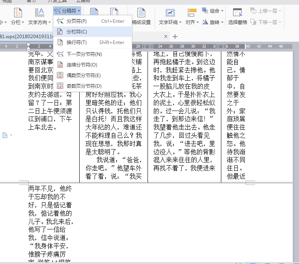Add a new document tab
Screen dimensions: 299x264
pyautogui.click(x=175, y=37)
